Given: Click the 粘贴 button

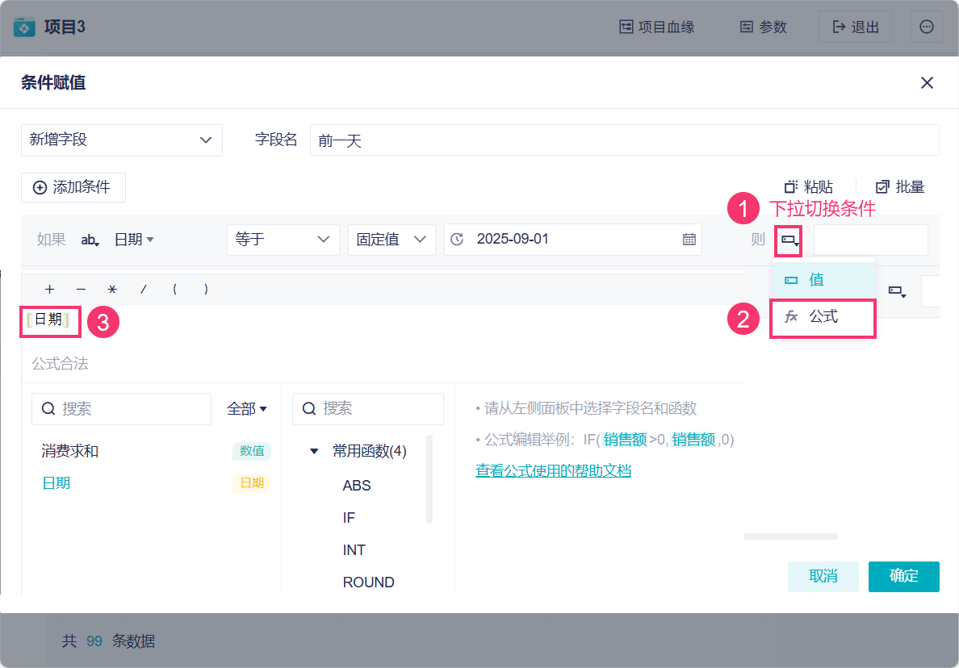Looking at the screenshot, I should (809, 187).
